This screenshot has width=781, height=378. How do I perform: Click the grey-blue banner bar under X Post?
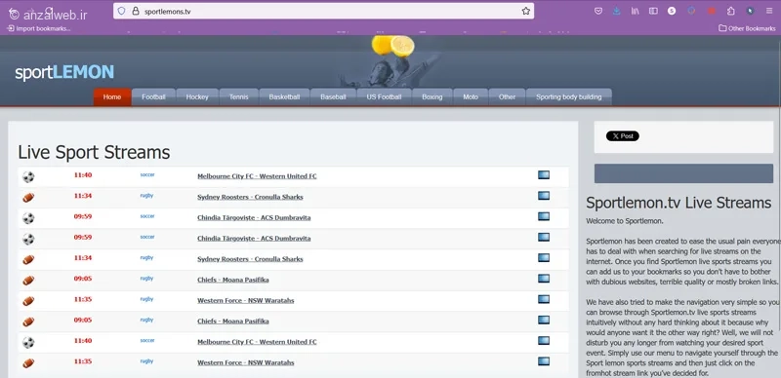[x=684, y=173]
